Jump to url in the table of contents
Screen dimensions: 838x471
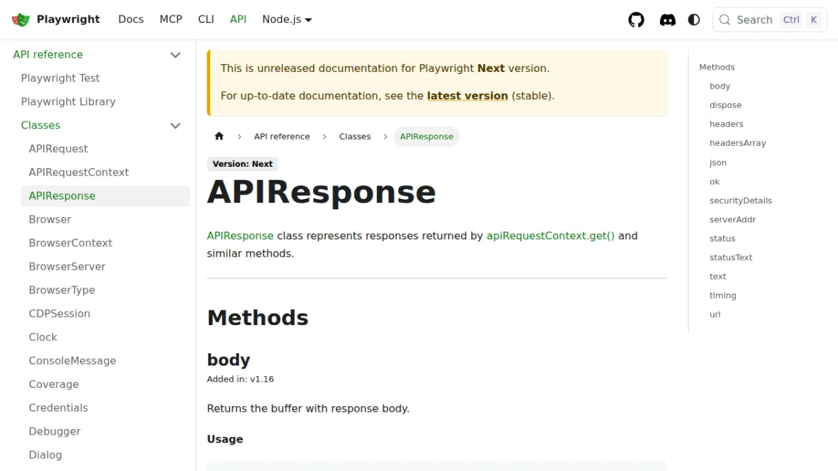click(x=715, y=315)
